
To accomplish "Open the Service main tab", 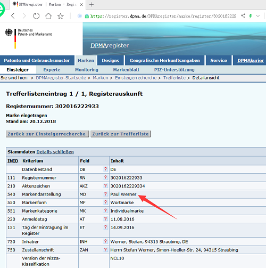I will coord(219,61).
